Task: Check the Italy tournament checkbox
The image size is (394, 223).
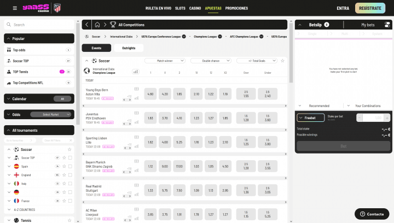Action: (x=70, y=184)
